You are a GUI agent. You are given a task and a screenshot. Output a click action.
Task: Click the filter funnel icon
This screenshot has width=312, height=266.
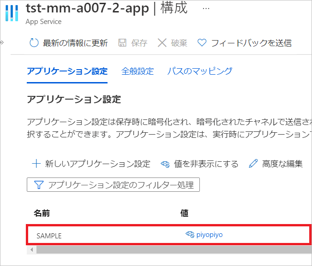(39, 185)
